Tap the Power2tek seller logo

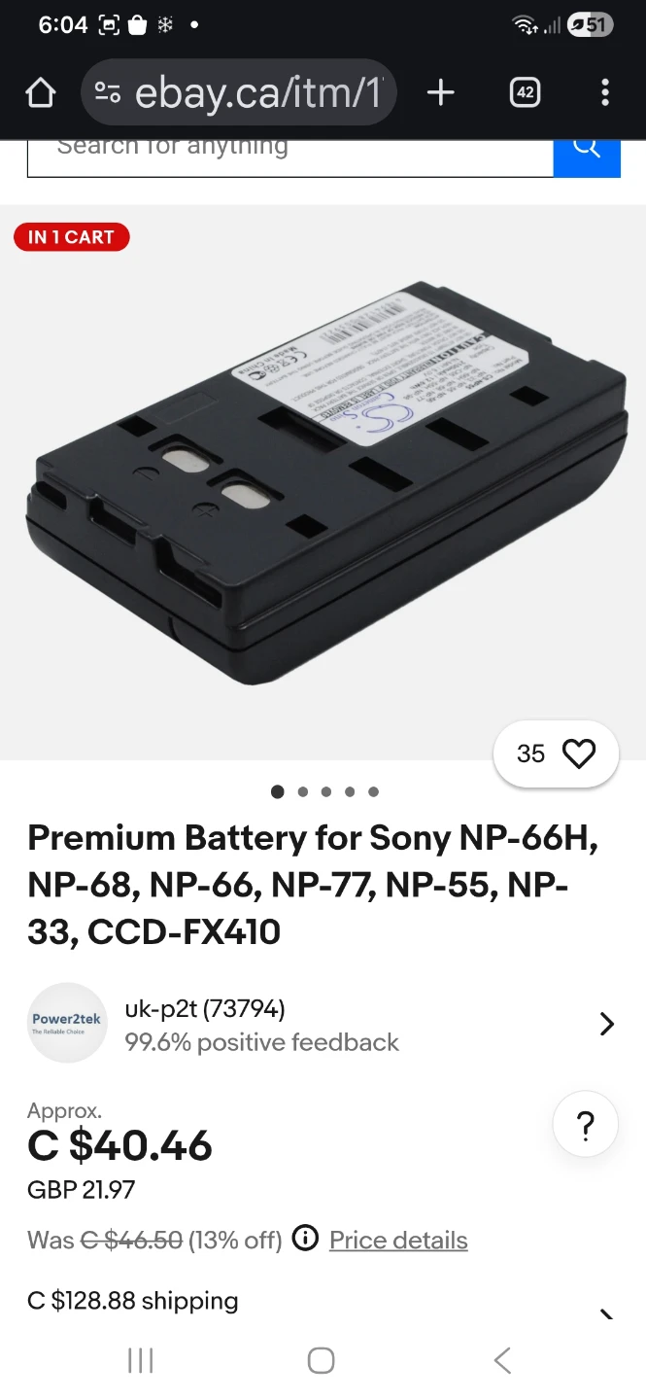[x=67, y=1023]
